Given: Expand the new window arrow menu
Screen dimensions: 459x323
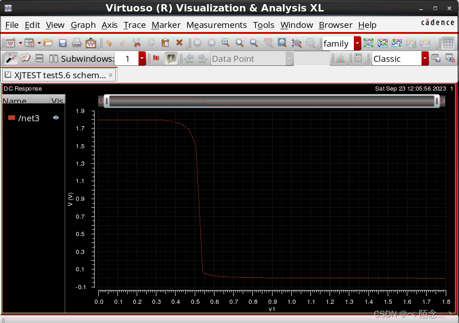Looking at the screenshot, I should pyautogui.click(x=21, y=43).
